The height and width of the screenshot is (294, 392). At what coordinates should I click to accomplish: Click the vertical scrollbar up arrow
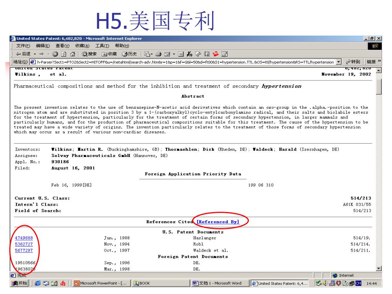pos(379,70)
